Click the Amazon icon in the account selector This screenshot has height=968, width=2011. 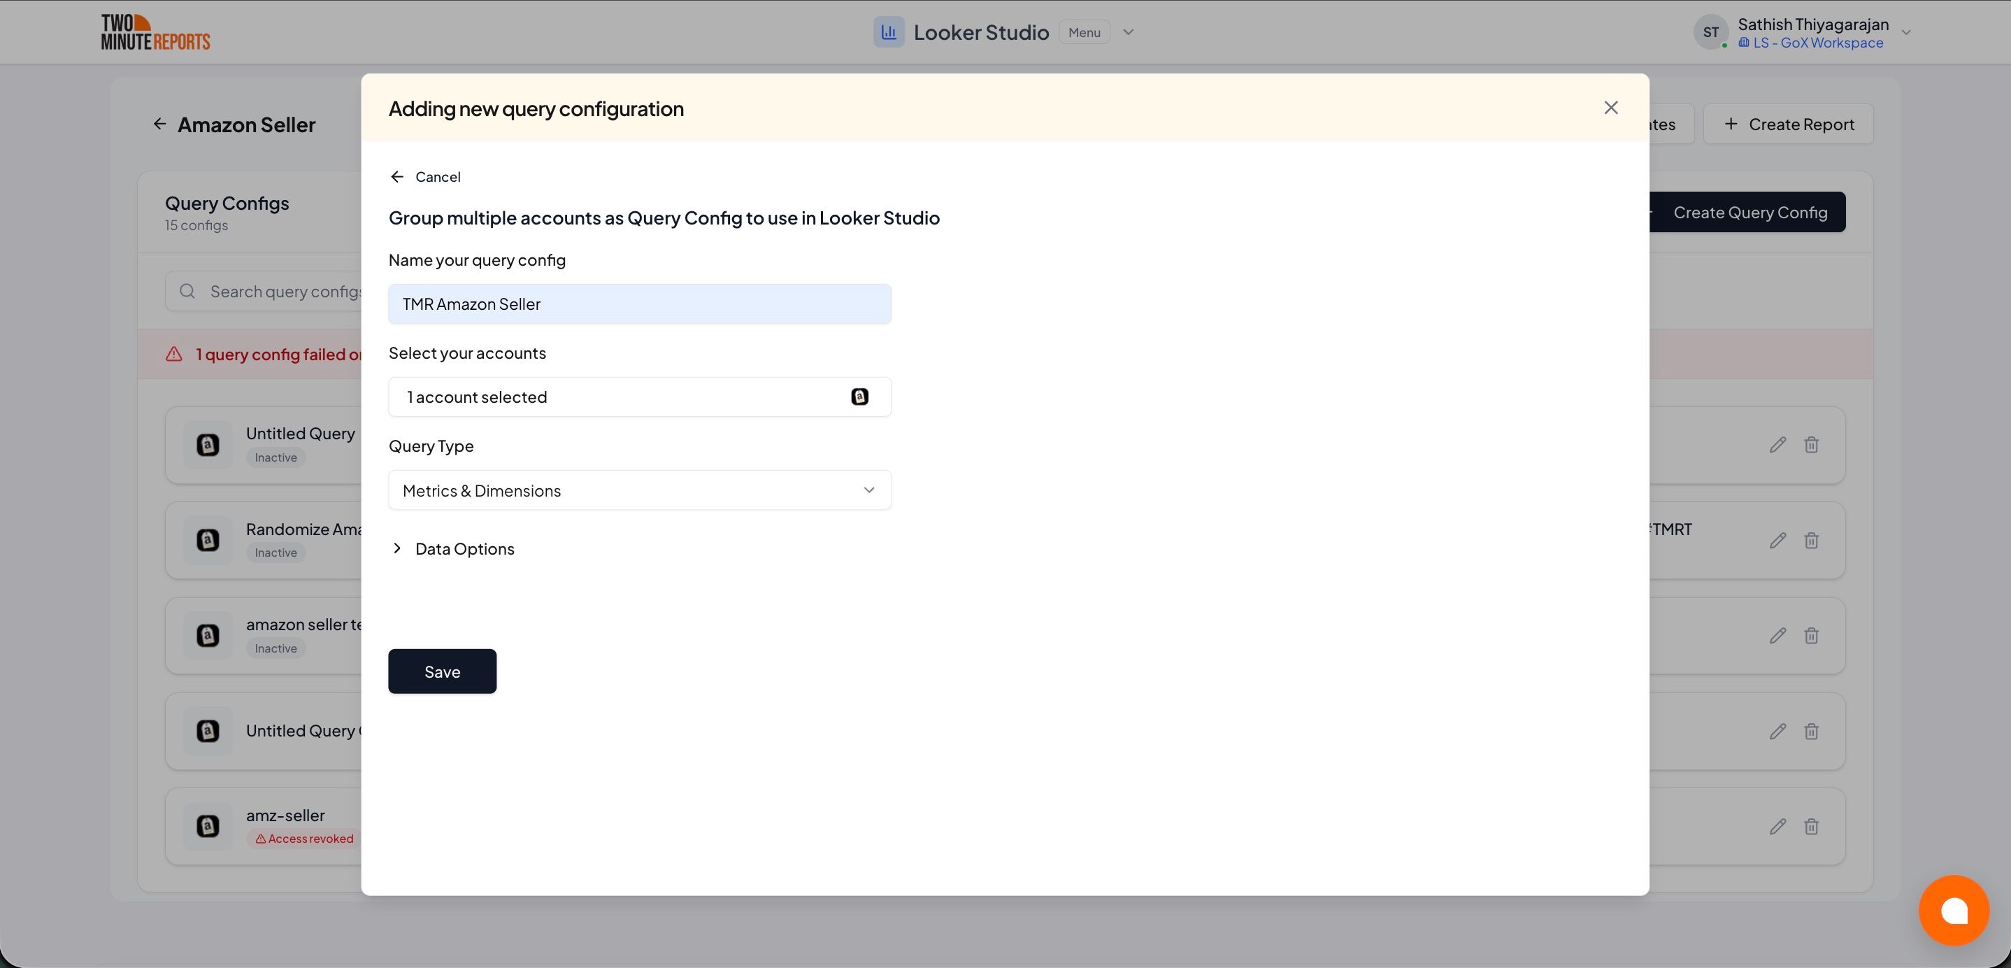(x=859, y=397)
